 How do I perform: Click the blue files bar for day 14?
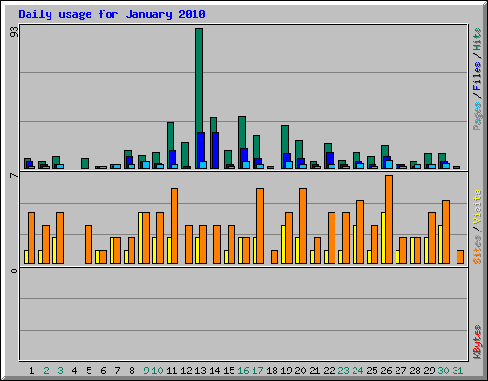click(x=215, y=150)
